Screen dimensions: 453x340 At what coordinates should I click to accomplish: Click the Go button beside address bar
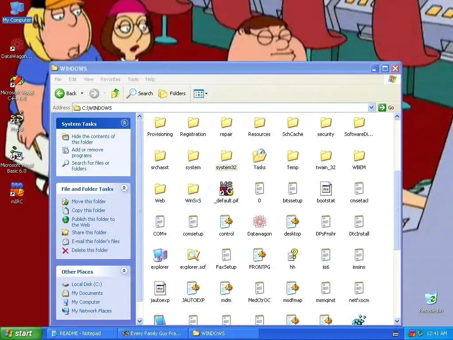click(387, 108)
